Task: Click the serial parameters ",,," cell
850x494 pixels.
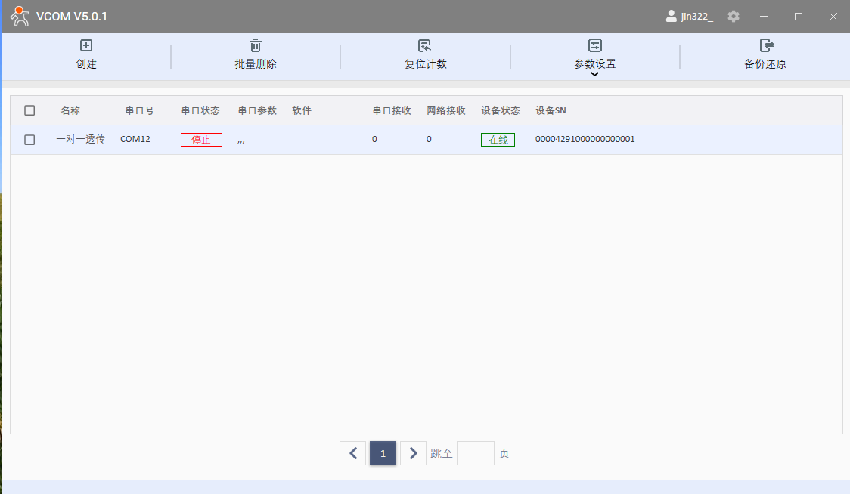Action: coord(241,141)
